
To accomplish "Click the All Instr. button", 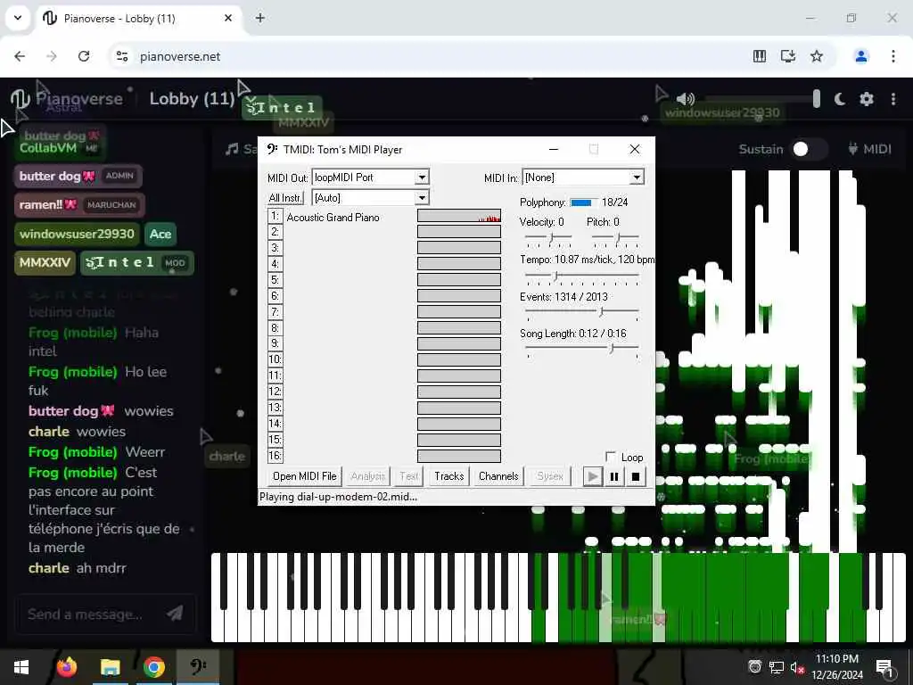I will pyautogui.click(x=285, y=198).
